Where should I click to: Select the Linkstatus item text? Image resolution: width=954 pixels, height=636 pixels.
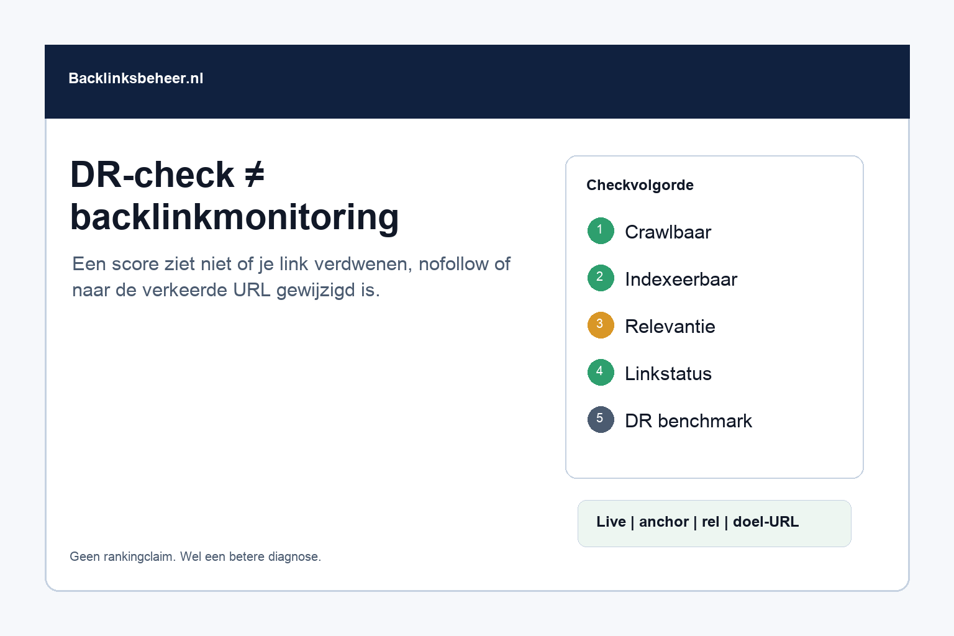(668, 373)
